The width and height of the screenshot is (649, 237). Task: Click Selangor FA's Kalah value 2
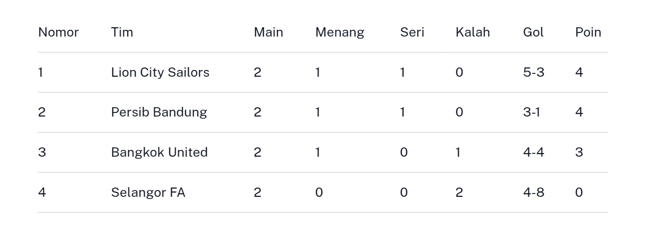459,193
